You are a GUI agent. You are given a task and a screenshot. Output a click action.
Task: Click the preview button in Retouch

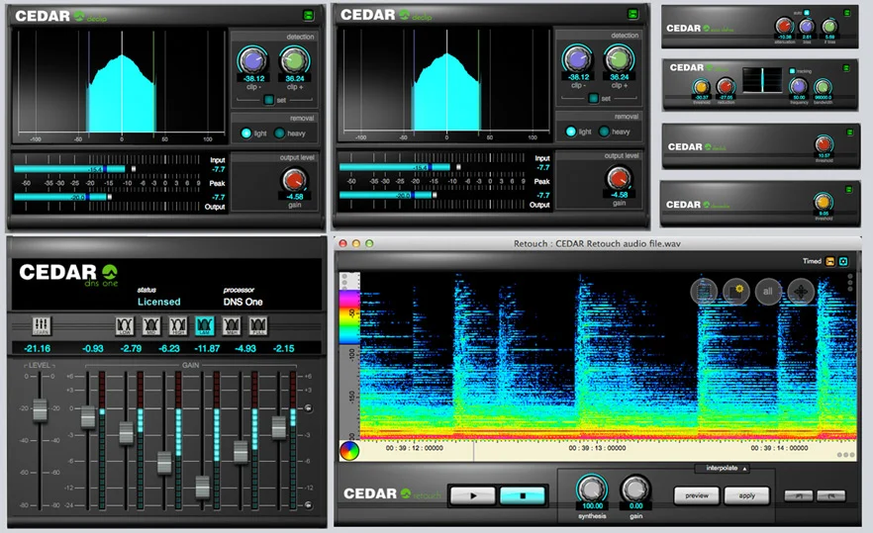[697, 495]
